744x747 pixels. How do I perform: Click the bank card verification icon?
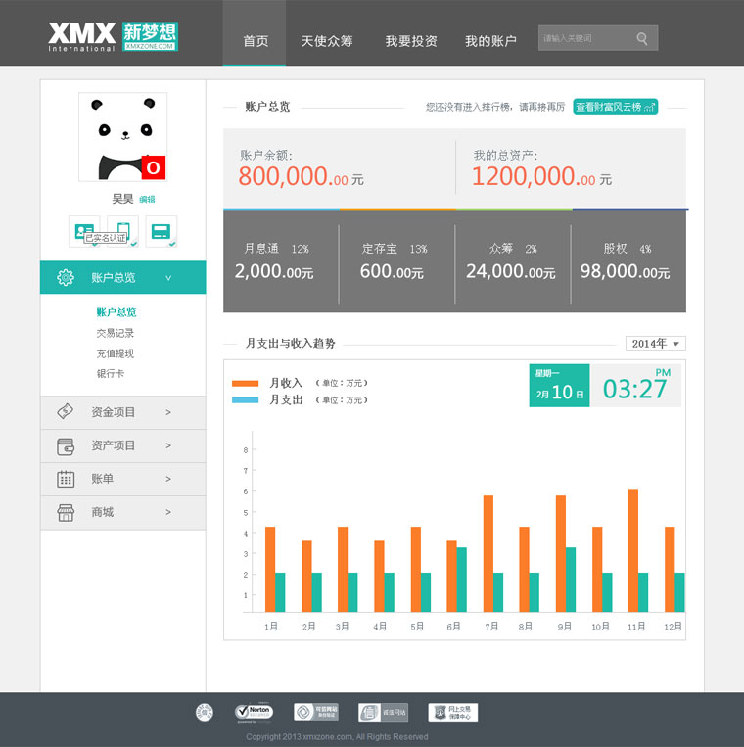161,231
